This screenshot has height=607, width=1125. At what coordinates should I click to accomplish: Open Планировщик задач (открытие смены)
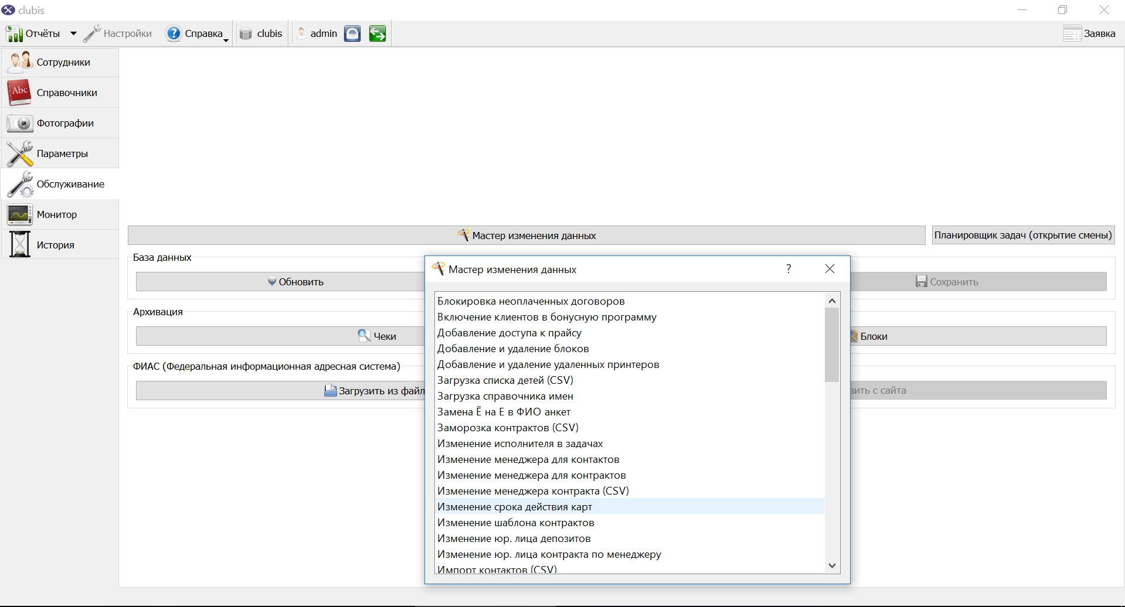(1023, 236)
